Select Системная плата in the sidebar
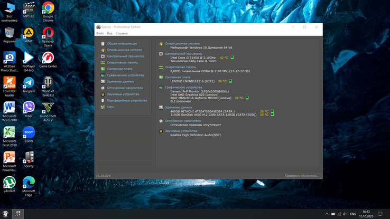390x219 pixels. pos(119,69)
